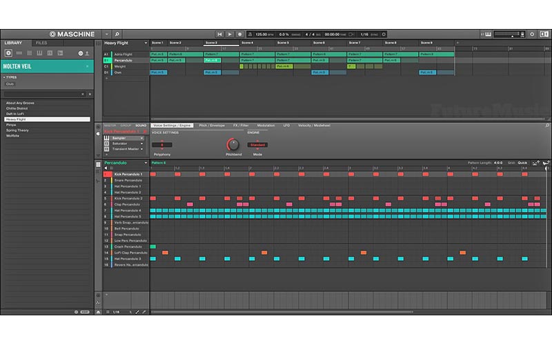Select group A1 Adria Flight

[126, 55]
